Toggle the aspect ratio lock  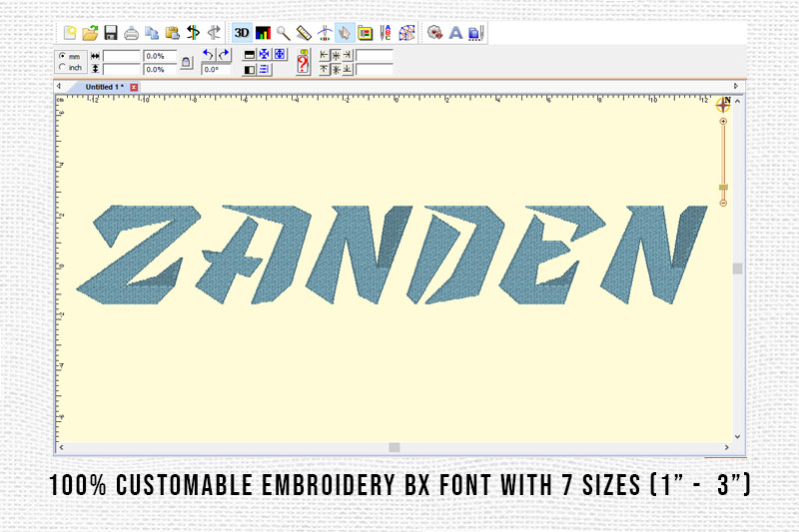[x=187, y=62]
